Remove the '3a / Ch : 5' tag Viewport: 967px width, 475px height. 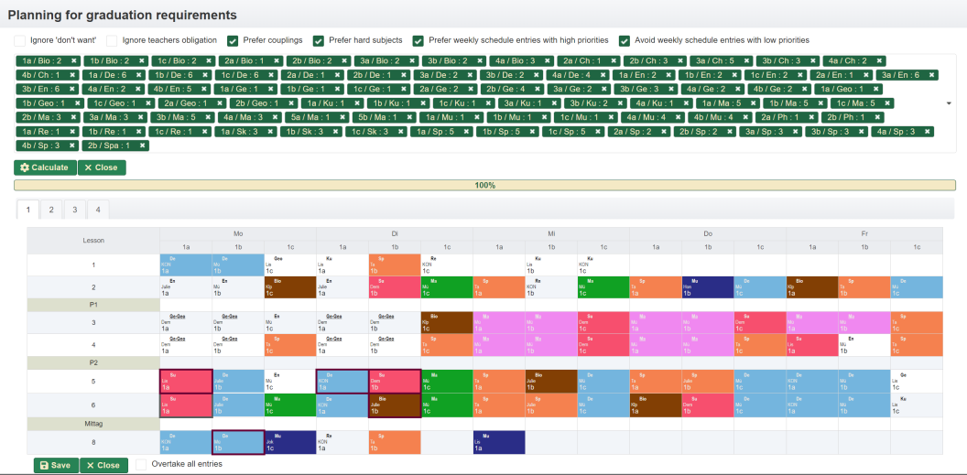(x=742, y=60)
